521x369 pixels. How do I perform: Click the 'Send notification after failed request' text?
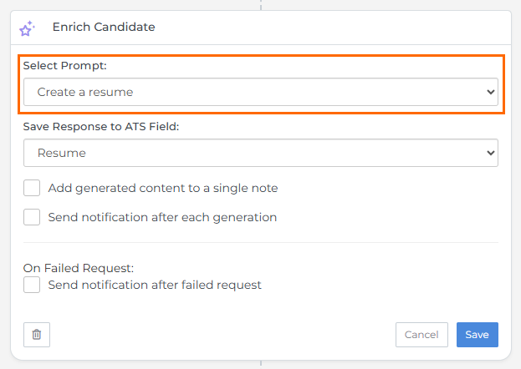click(155, 285)
